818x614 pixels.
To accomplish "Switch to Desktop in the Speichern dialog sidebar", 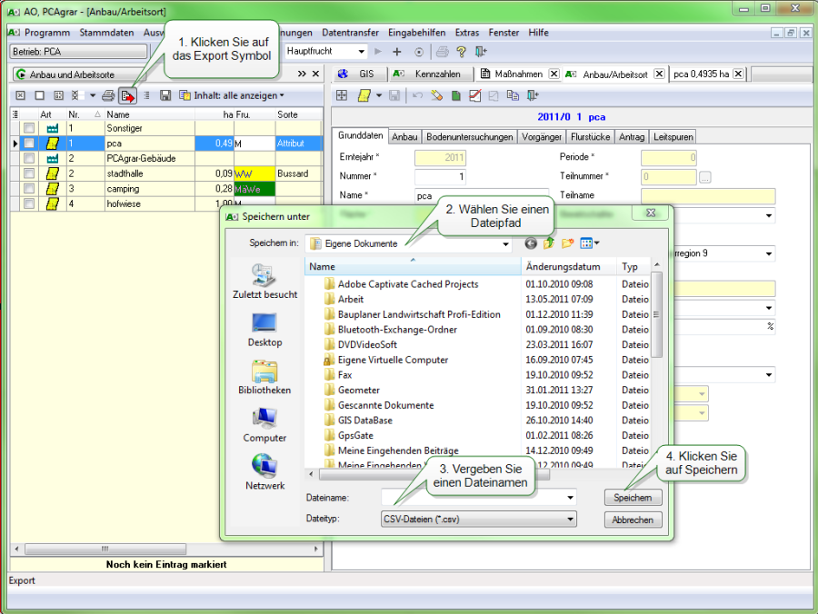I will point(264,329).
